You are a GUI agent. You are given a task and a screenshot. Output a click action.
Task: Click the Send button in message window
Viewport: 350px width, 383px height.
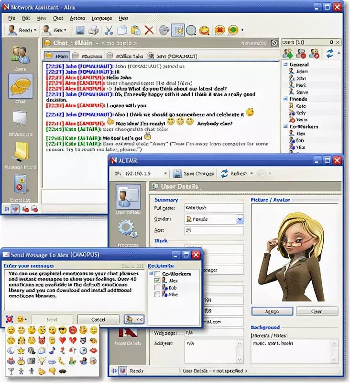point(52,319)
